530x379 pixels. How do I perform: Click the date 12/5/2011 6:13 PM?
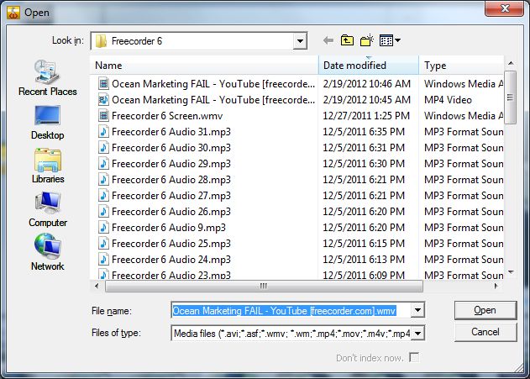point(364,260)
